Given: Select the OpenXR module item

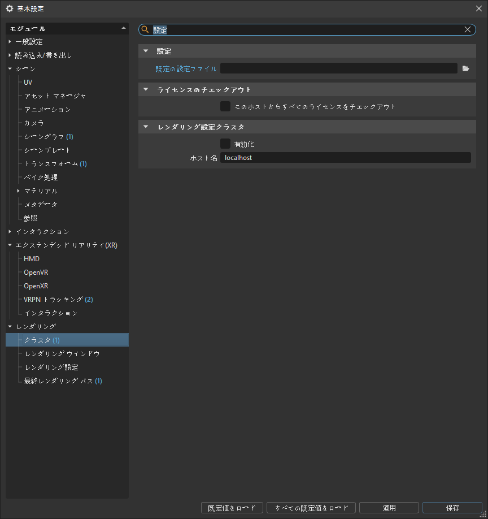Looking at the screenshot, I should coord(36,286).
